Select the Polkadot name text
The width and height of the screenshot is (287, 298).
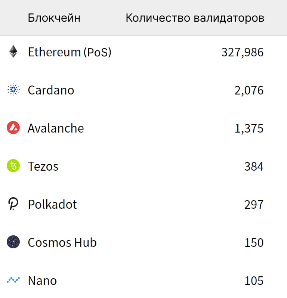[52, 204]
